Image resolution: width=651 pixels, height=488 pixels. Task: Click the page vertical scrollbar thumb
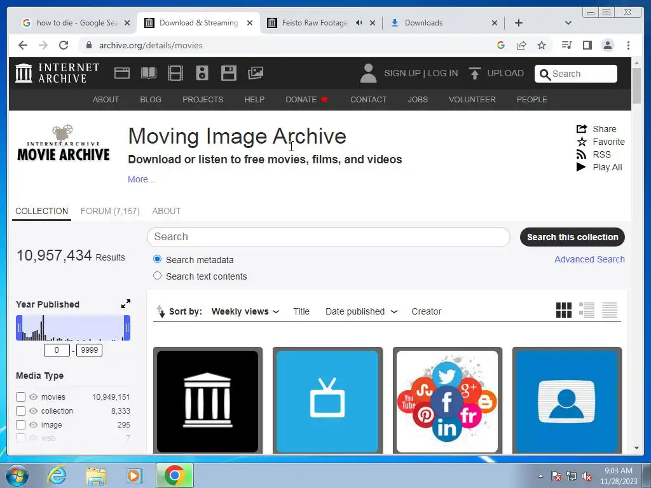point(636,86)
